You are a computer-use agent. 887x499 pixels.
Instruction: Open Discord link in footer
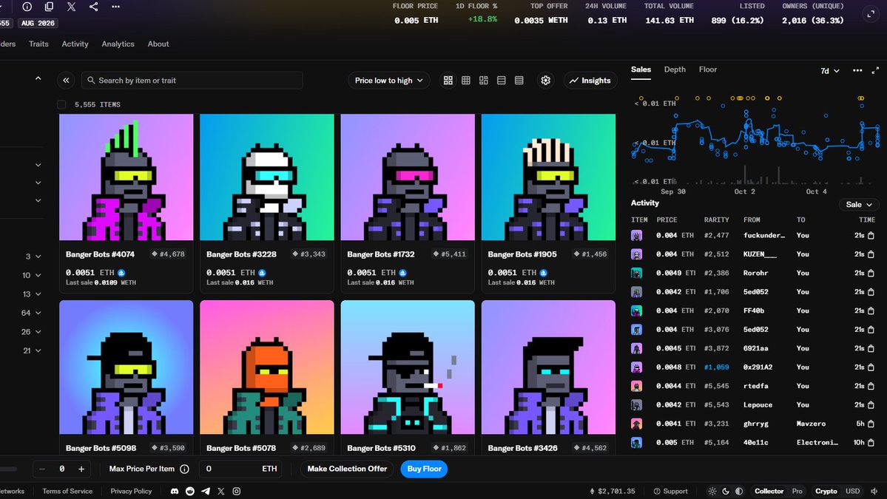175,491
